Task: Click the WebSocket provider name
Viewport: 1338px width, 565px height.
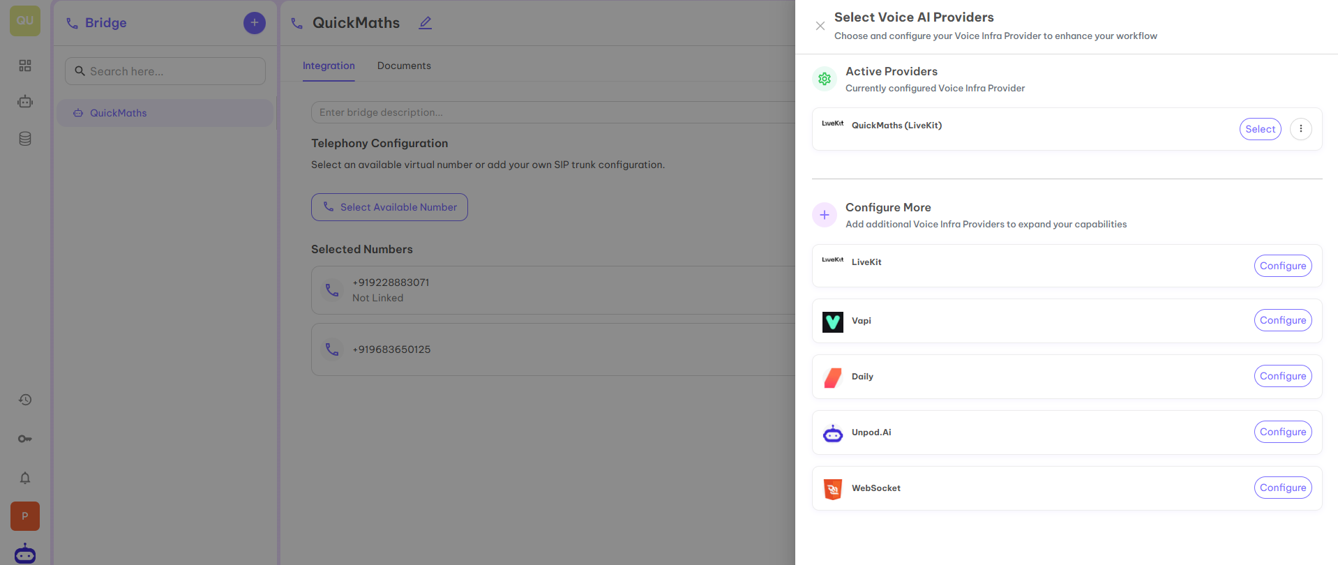Action: tap(876, 488)
